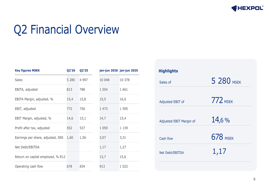Select 'Adjusted EBIT Margin of' highlight label
The height and width of the screenshot is (184, 269).
(177, 121)
